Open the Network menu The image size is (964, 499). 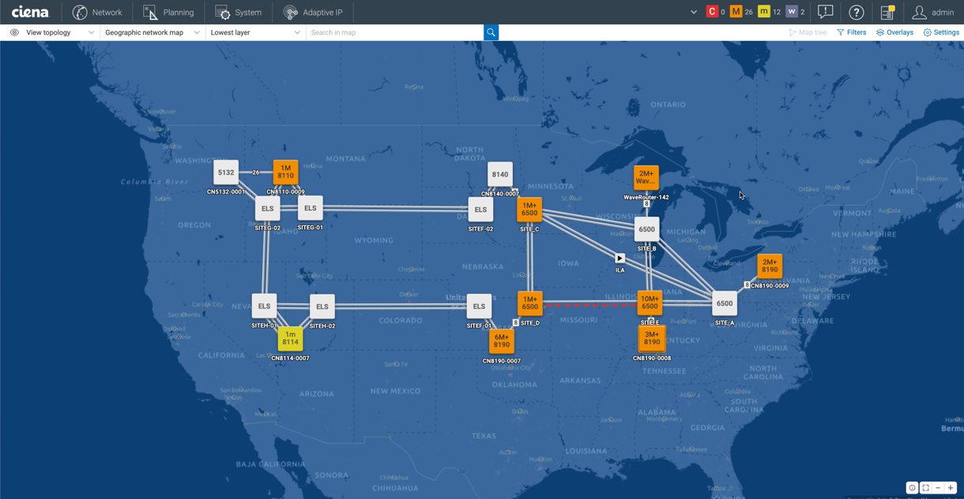(x=98, y=12)
